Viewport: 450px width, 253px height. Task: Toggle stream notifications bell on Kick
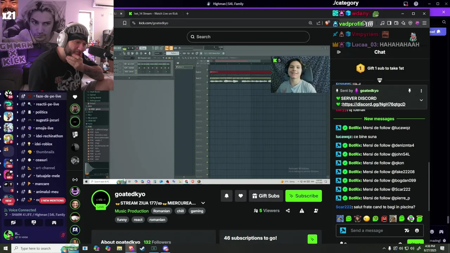tap(226, 196)
